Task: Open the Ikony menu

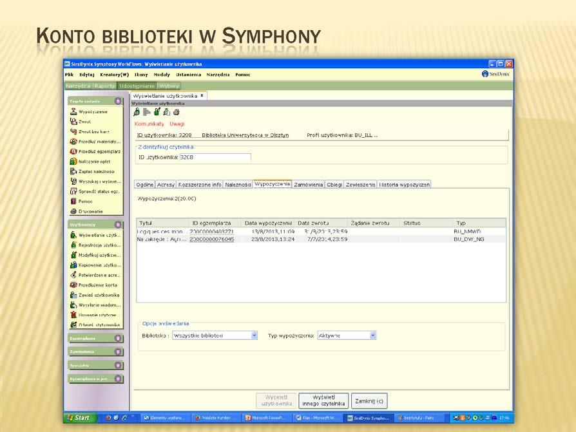Action: click(x=141, y=75)
